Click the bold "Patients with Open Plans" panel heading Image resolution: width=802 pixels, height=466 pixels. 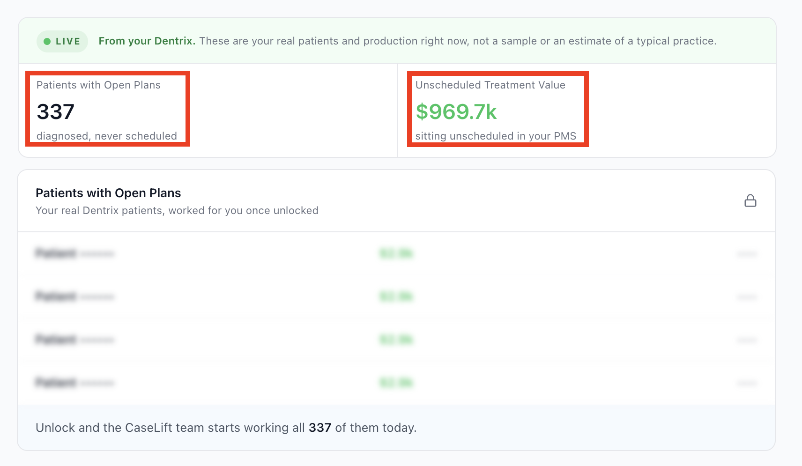tap(108, 193)
